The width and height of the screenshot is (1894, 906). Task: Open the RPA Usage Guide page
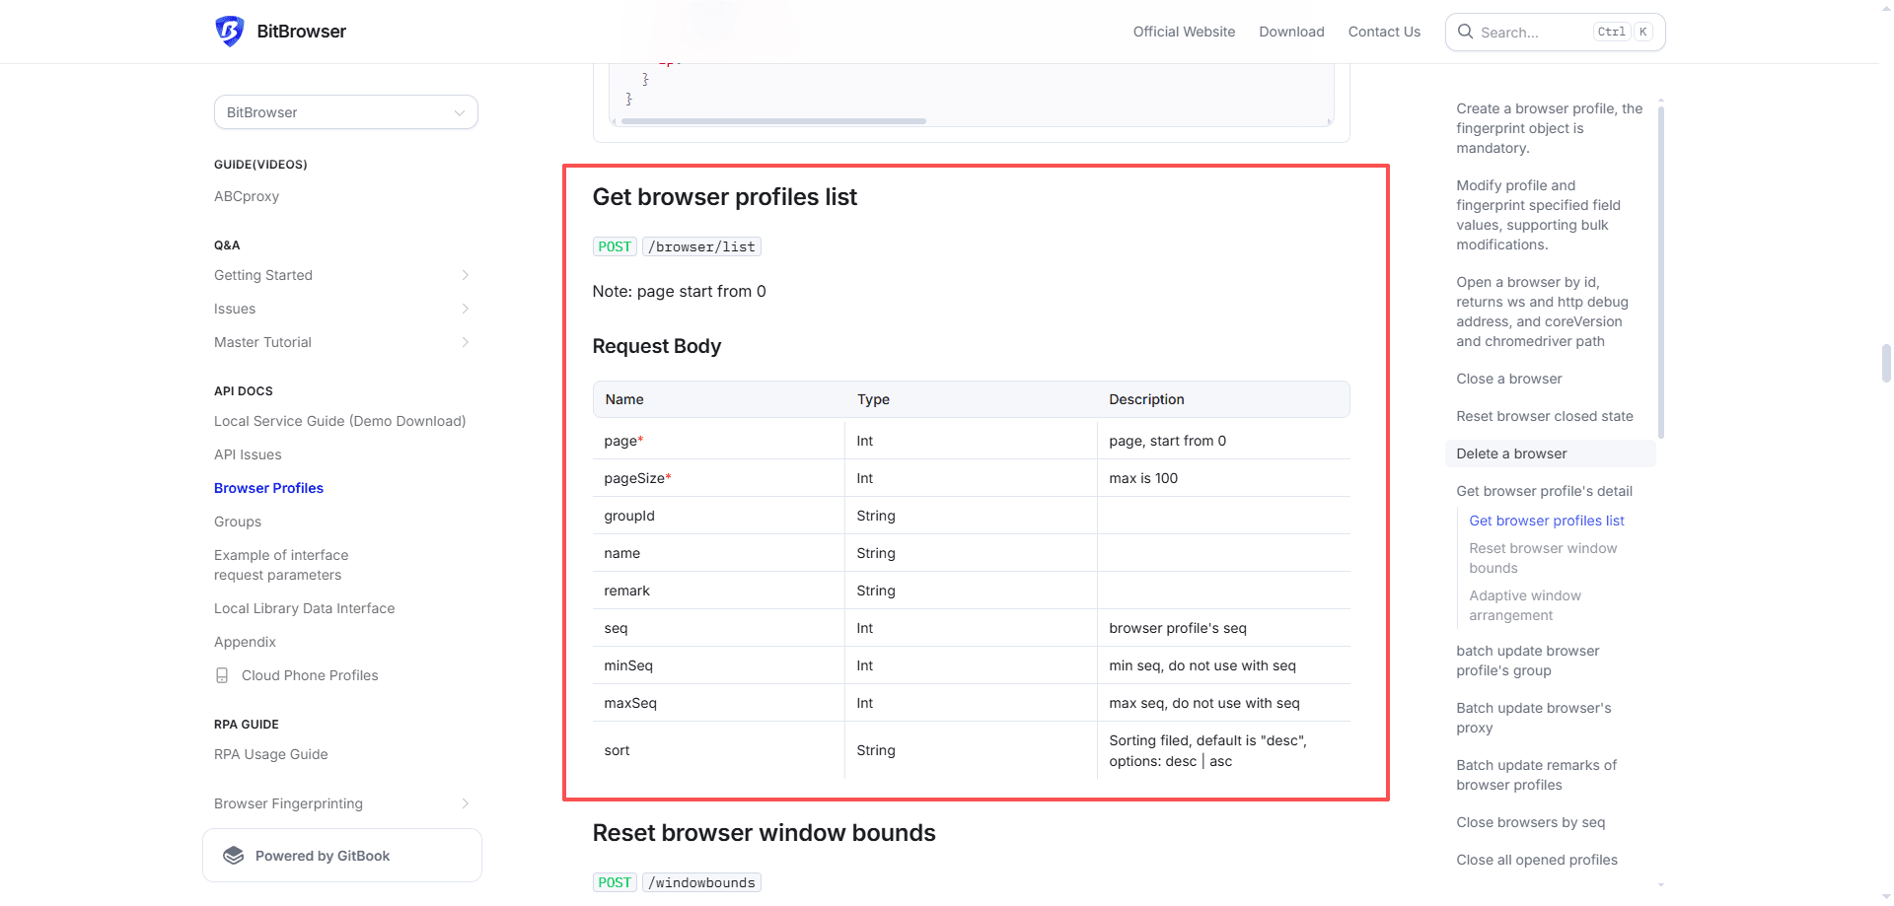pyautogui.click(x=271, y=754)
